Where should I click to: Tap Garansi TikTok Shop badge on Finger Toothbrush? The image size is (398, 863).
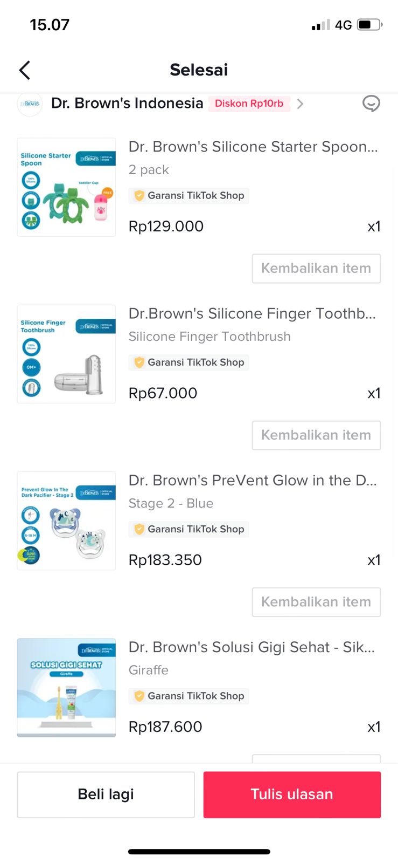click(x=189, y=362)
